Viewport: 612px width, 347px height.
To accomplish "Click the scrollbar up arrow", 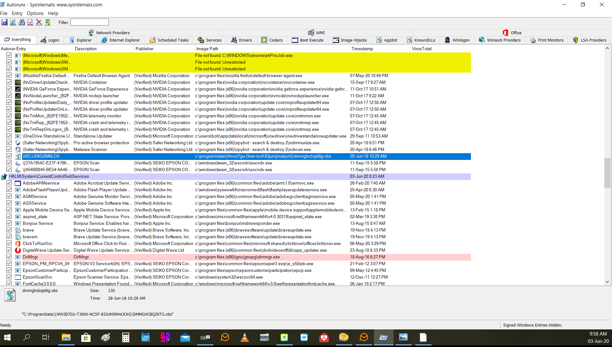I will [x=607, y=48].
